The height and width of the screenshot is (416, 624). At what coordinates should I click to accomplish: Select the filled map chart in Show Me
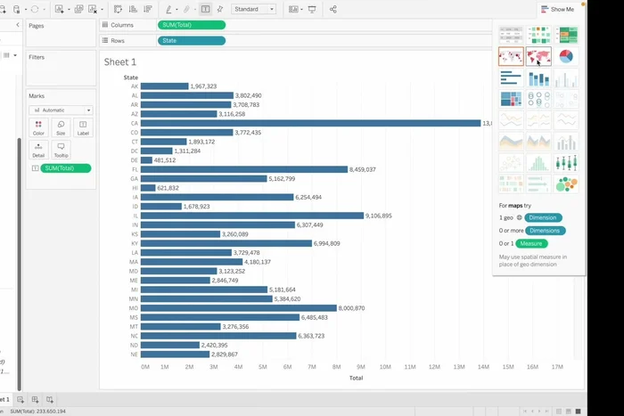pyautogui.click(x=538, y=57)
